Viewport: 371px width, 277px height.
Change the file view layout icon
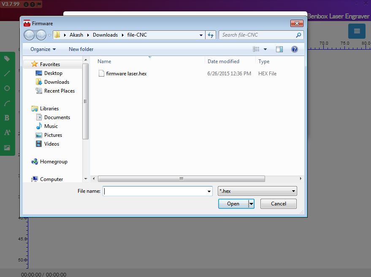256,49
